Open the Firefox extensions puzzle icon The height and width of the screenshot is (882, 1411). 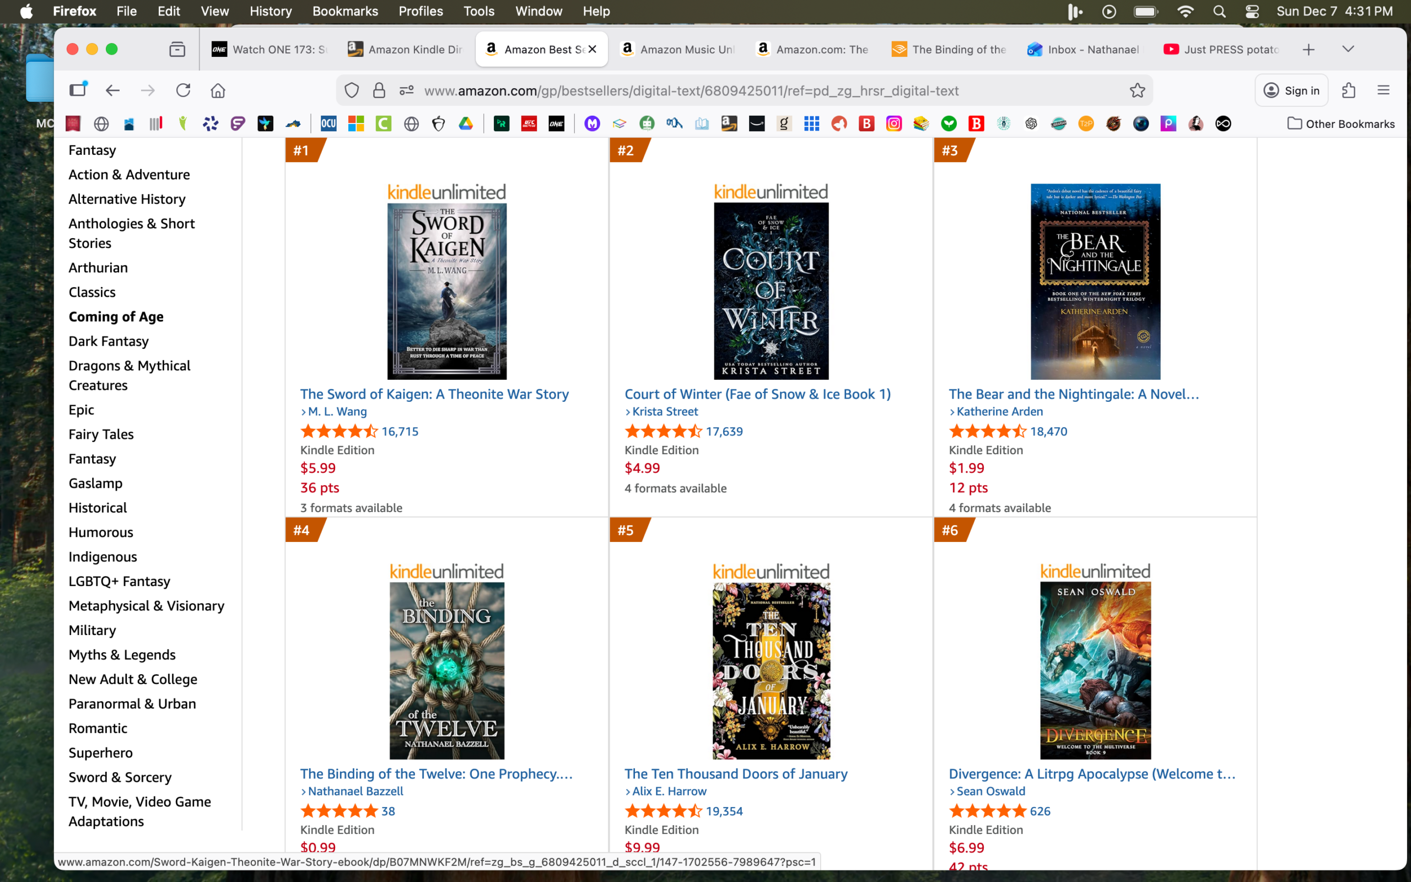tap(1348, 90)
